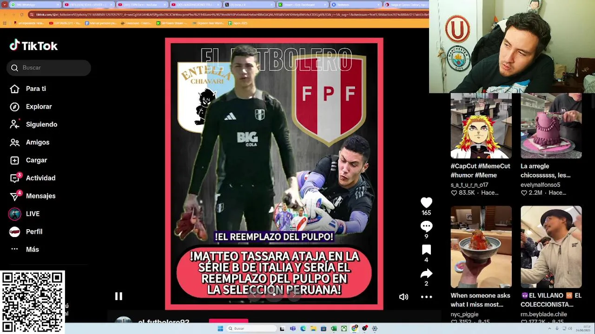595x334 pixels.
Task: Click the Amigos people icon
Action: pos(15,142)
